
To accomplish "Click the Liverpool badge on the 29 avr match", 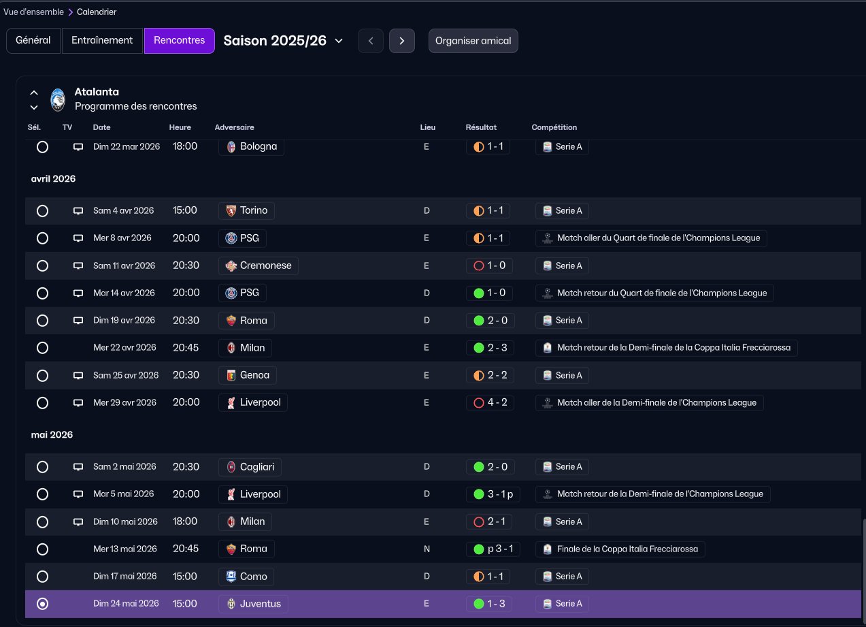I will click(231, 403).
